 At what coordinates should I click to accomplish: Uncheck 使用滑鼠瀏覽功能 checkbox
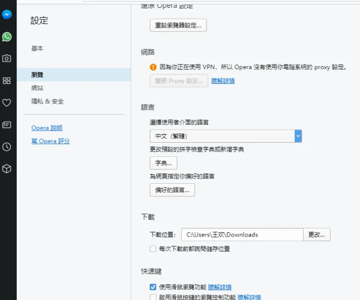(153, 287)
